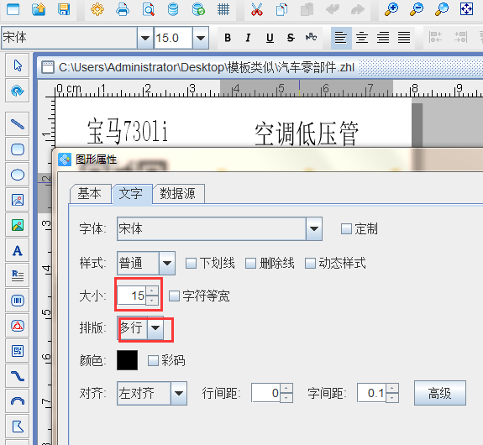This screenshot has width=483, height=445.
Task: Toggle bold formatting button
Action: coord(228,38)
